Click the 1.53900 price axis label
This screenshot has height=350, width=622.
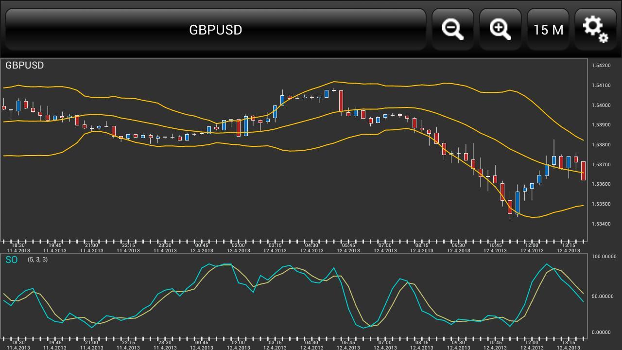pos(601,125)
